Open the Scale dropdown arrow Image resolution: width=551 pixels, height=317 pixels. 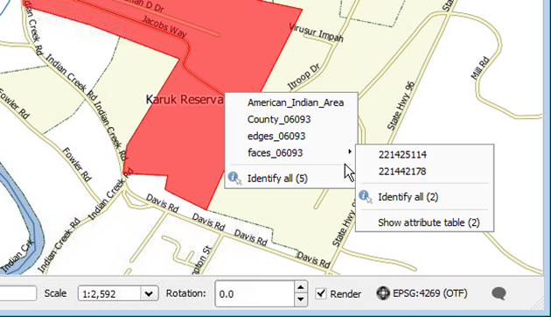click(x=149, y=293)
